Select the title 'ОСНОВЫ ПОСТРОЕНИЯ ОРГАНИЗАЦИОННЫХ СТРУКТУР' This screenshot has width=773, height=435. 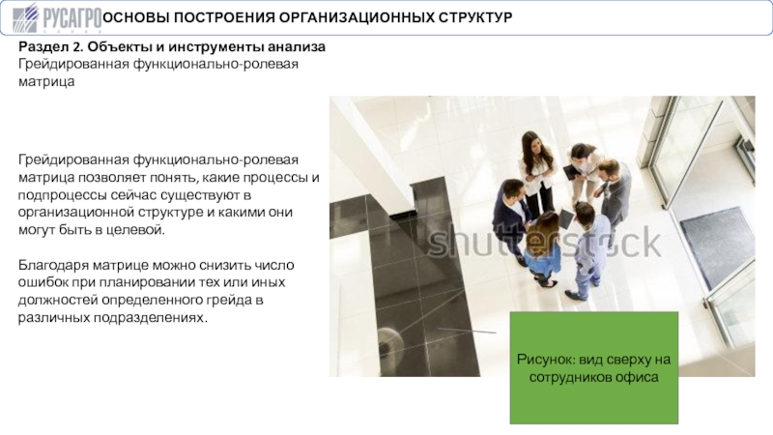[307, 17]
